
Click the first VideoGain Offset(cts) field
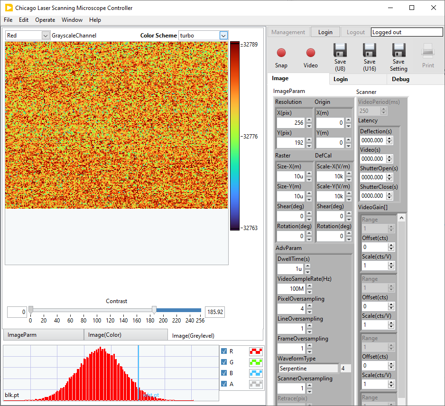click(375, 247)
